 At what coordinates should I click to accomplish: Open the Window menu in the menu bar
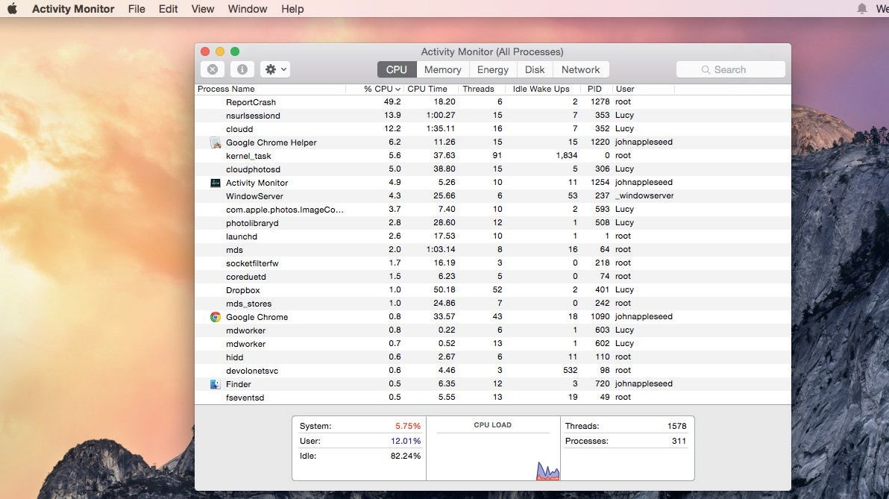pos(247,8)
